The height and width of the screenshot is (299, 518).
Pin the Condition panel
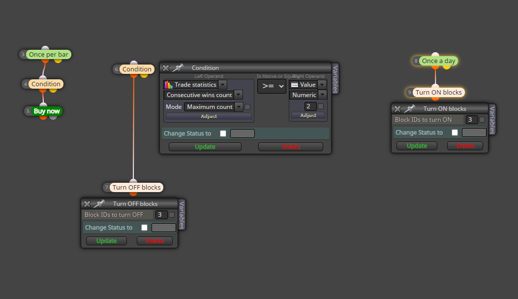click(178, 68)
